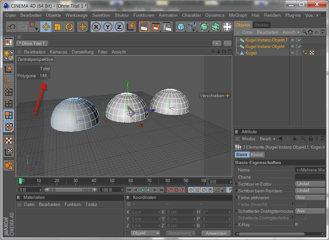Enable the X-Ray checkbox
This screenshot has height=240, width=329.
coord(297,224)
